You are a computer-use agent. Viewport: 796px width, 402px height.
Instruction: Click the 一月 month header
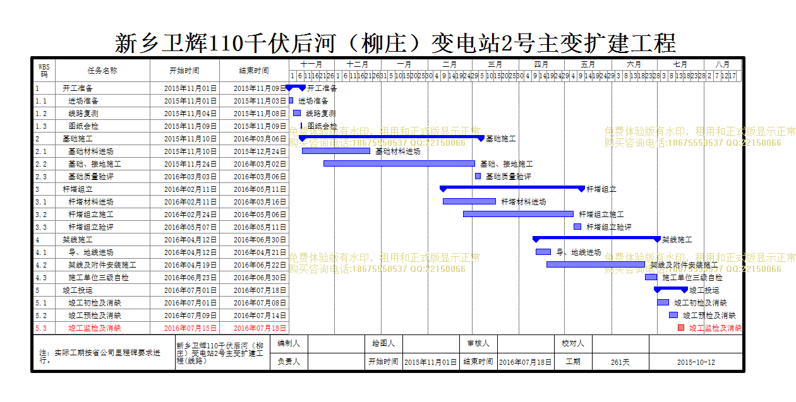(404, 64)
